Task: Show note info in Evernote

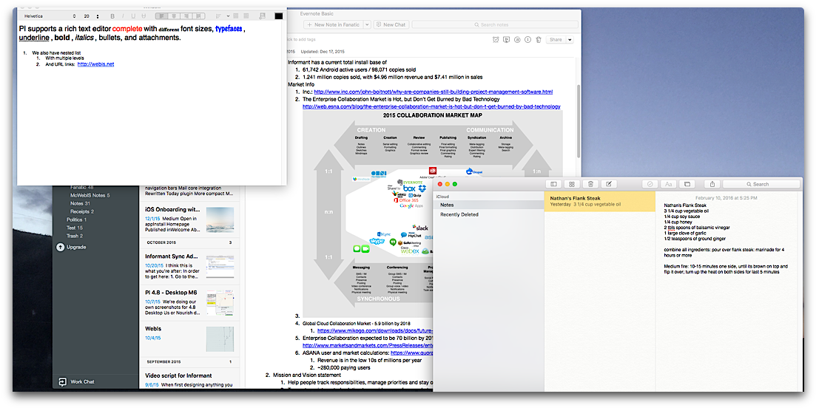Action: tap(527, 39)
